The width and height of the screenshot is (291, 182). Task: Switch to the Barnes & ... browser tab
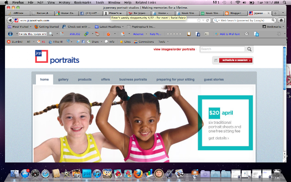tap(42, 13)
